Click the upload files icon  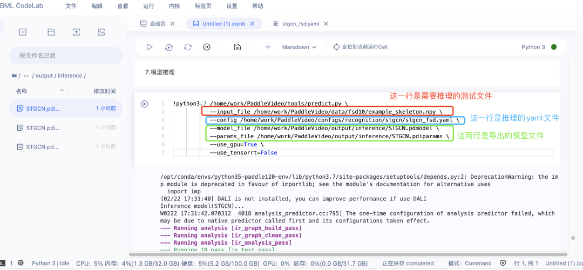pyautogui.click(x=76, y=32)
